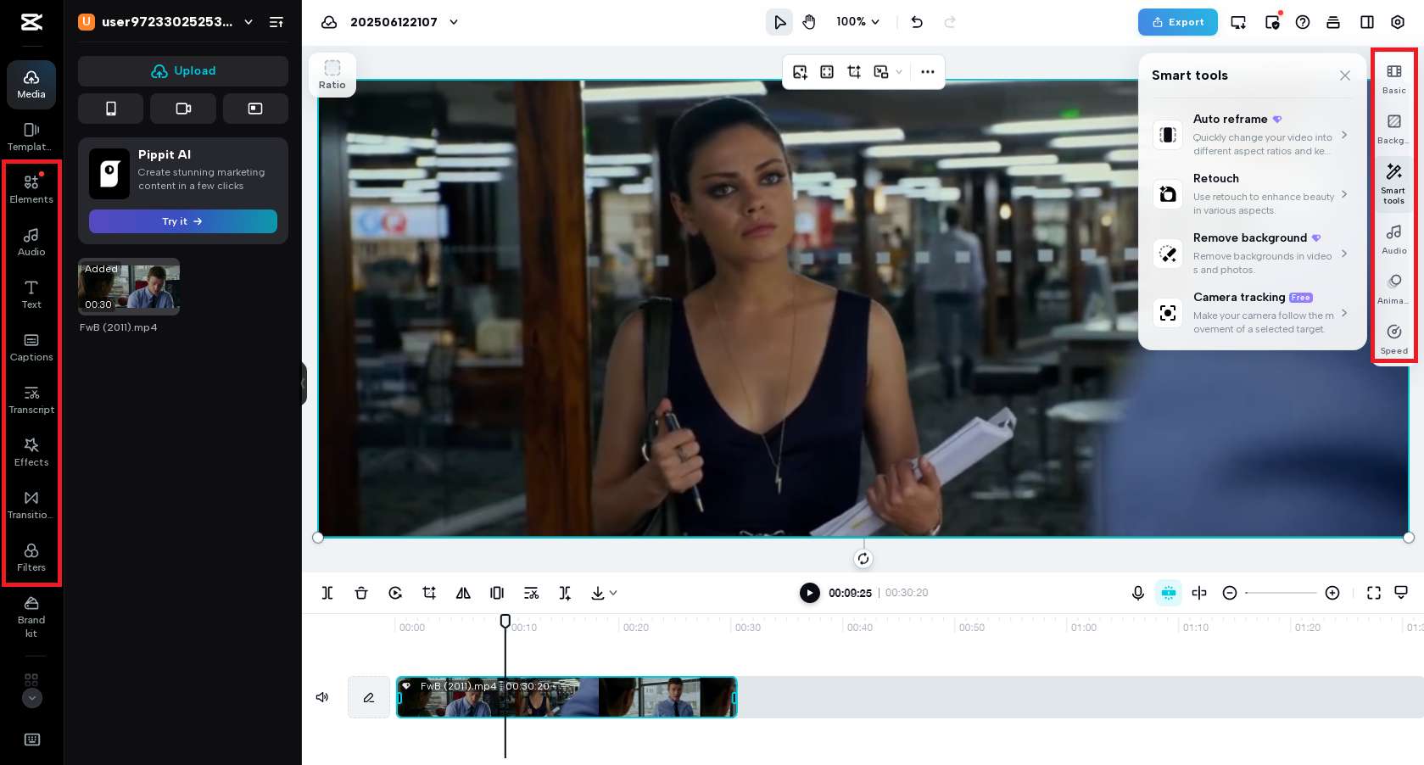The height and width of the screenshot is (765, 1424).
Task: Start voiceover recording with the microphone icon
Action: coord(1138,593)
